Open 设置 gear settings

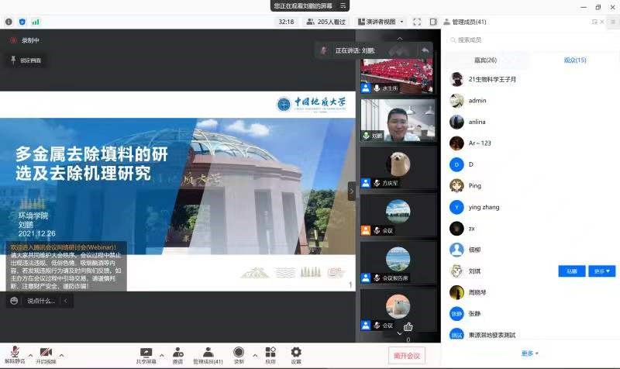click(296, 353)
